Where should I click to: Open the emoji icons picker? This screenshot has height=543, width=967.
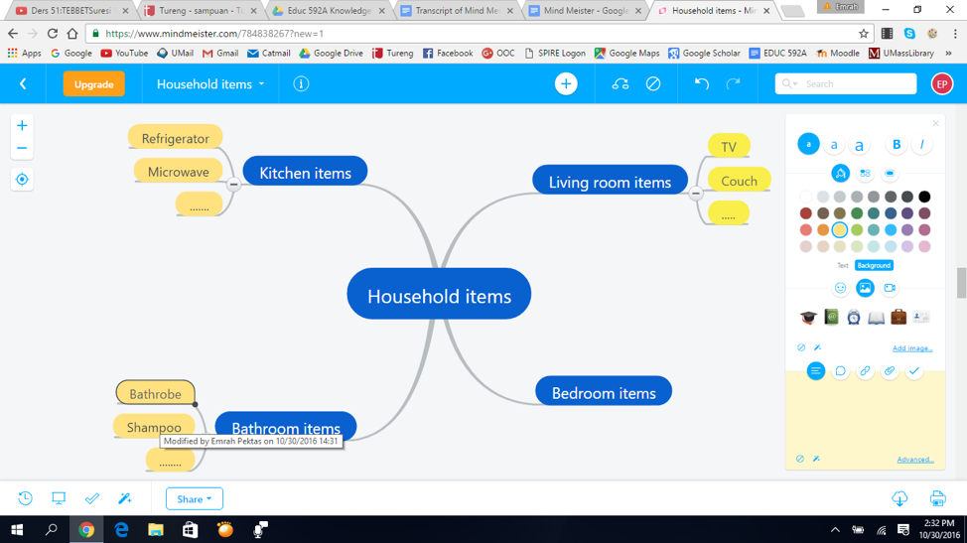pyautogui.click(x=840, y=288)
